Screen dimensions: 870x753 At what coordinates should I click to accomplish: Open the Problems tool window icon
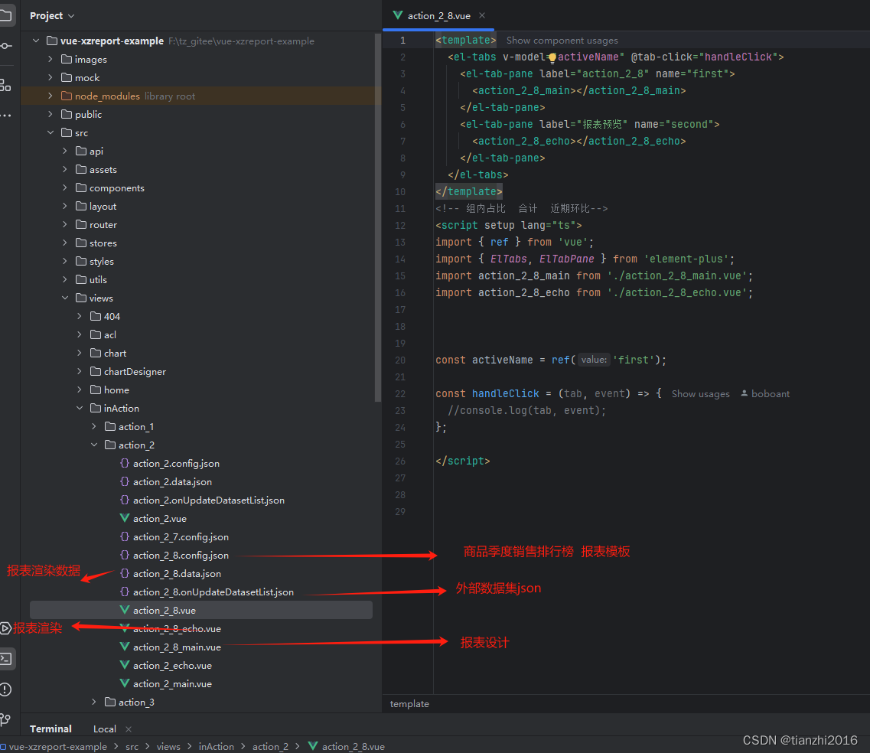(5, 689)
